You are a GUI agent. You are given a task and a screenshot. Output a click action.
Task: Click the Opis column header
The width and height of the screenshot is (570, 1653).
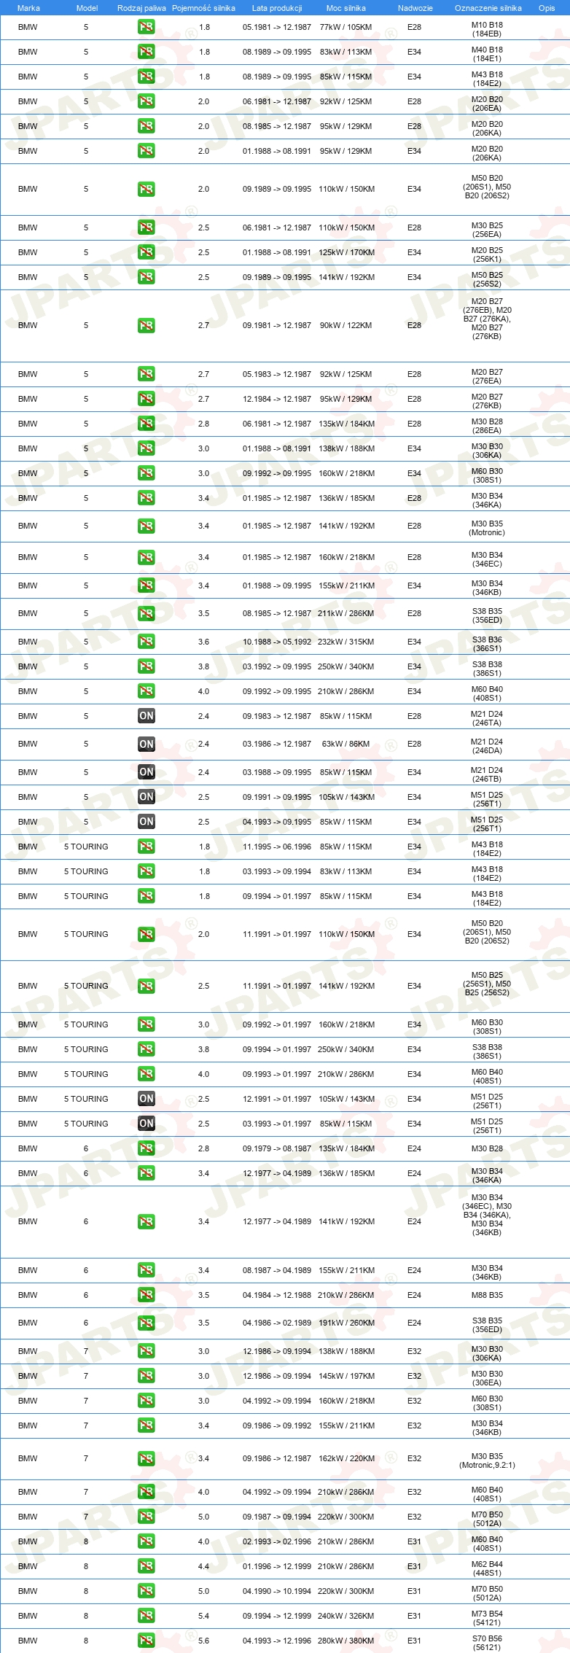[547, 8]
